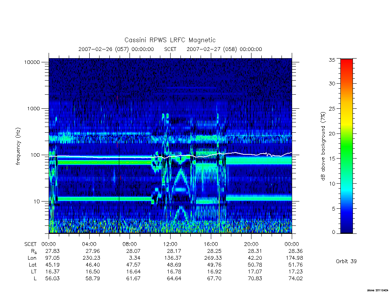
Task: Click the Rs value "28.36"
Action: 296,251
